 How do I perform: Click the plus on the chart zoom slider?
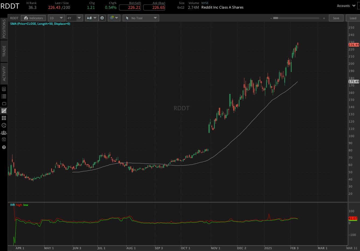324,18
